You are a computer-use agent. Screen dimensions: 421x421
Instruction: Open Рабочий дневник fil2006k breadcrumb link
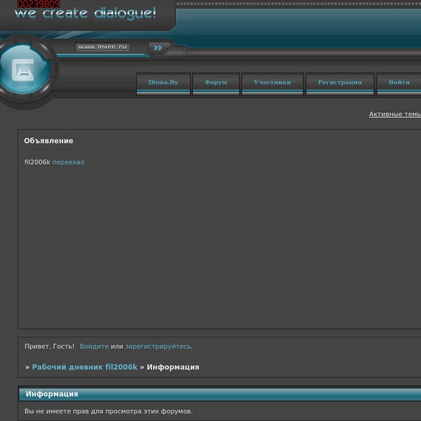tap(85, 367)
